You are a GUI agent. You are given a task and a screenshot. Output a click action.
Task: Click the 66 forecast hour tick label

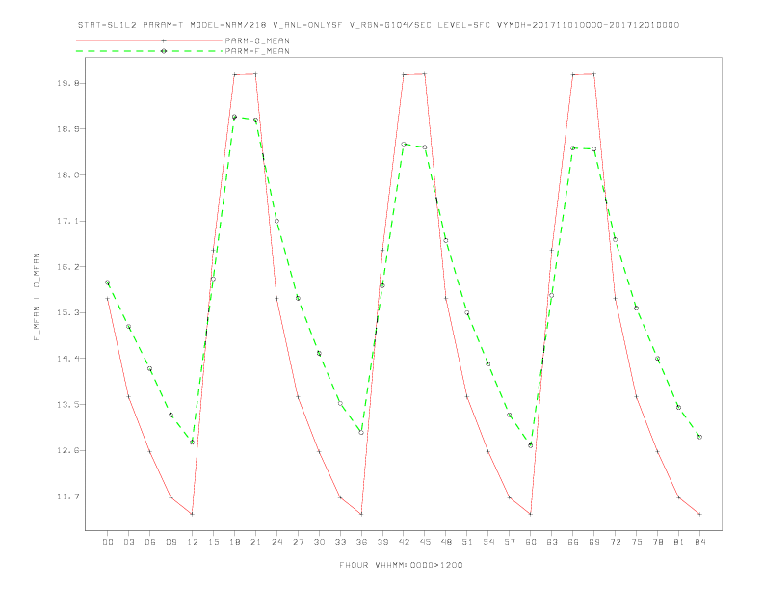(x=573, y=542)
